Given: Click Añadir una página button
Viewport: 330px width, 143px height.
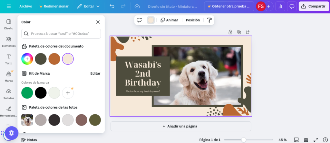Looking at the screenshot, I should click(181, 126).
